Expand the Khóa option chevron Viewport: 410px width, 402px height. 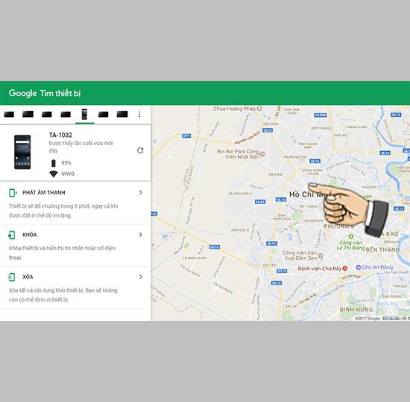[x=141, y=234]
